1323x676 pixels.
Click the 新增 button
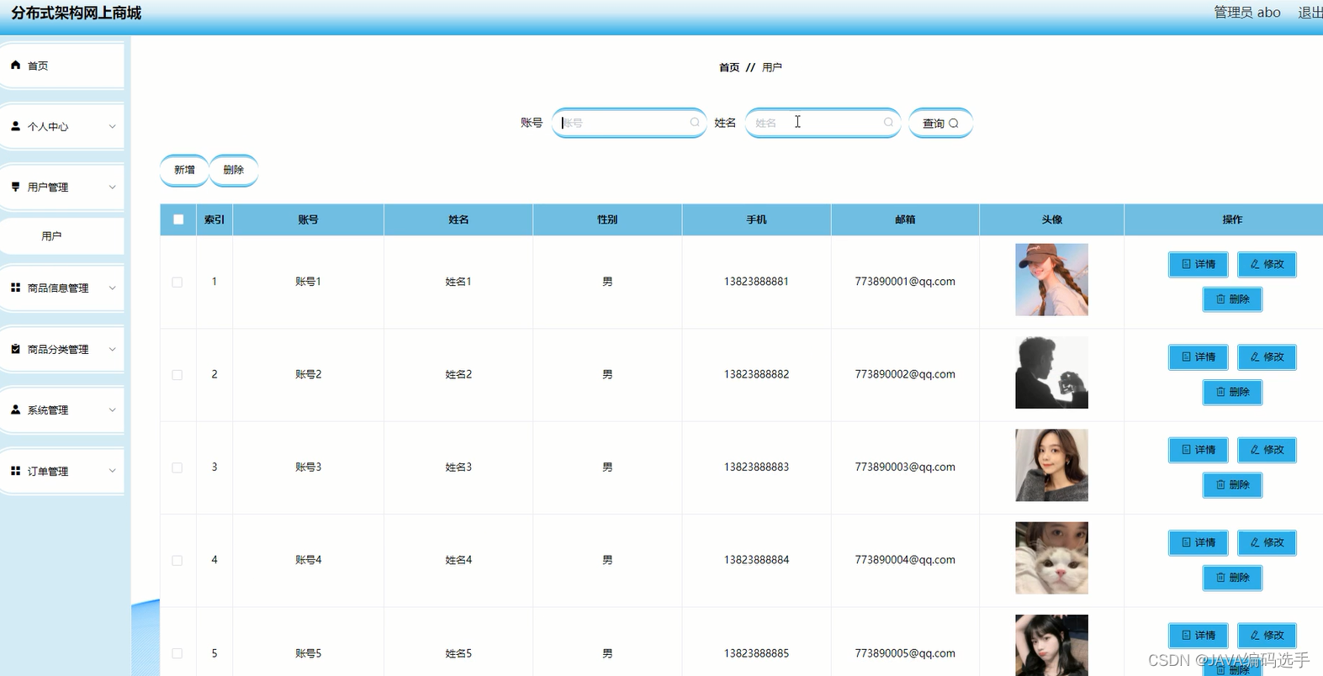[184, 170]
